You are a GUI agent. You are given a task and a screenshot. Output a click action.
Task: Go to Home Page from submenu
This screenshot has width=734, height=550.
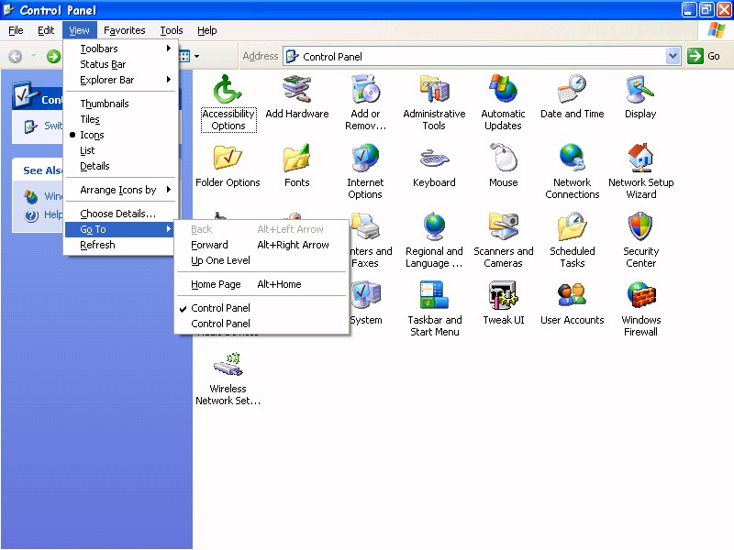tap(261, 284)
